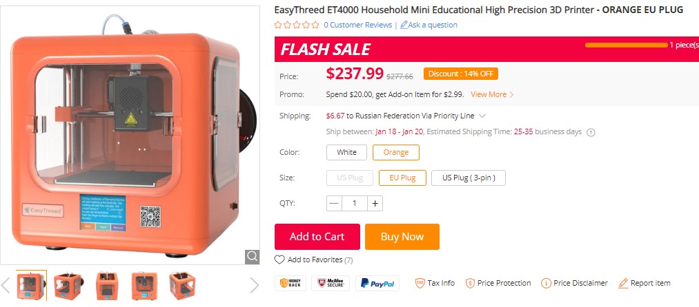Click the Add to Cart button
699x307 pixels.
point(317,237)
